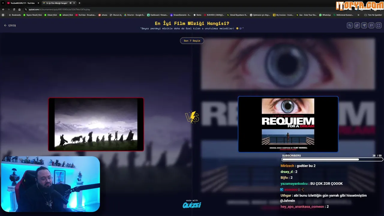Screen dimensions: 384x216
Task: Open the WhatsApp bookmark
Action: [325, 15]
